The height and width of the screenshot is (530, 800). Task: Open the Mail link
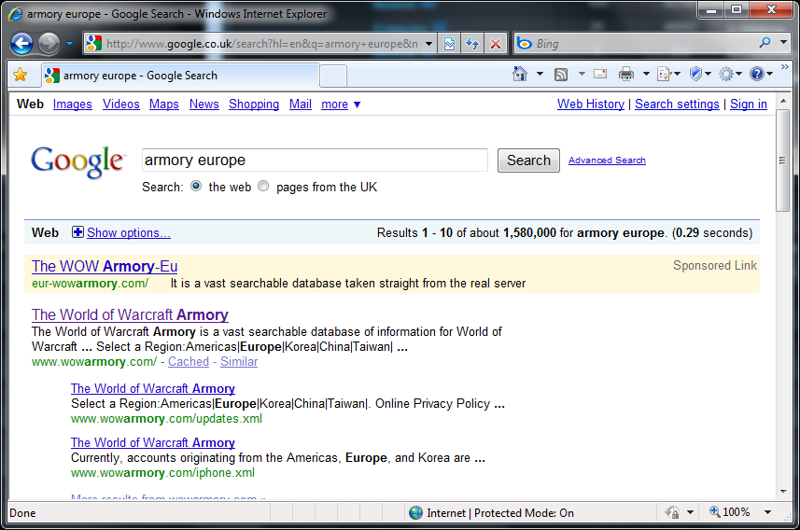click(301, 105)
